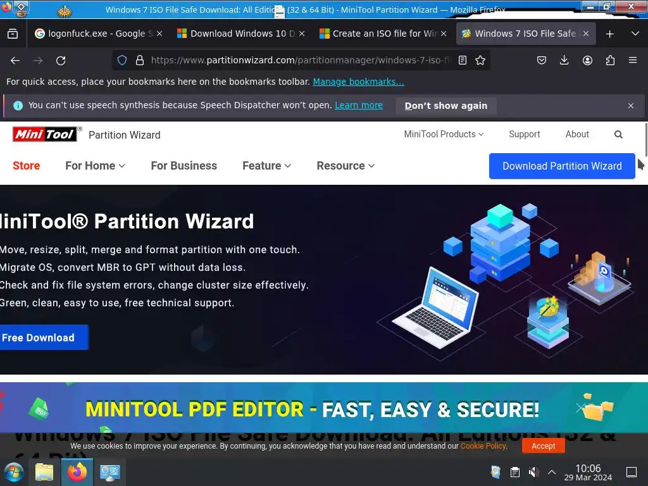Click the Firefox taskbar icon
Image resolution: width=648 pixels, height=486 pixels.
(77, 472)
